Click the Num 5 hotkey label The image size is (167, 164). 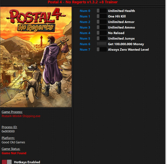[85, 39]
